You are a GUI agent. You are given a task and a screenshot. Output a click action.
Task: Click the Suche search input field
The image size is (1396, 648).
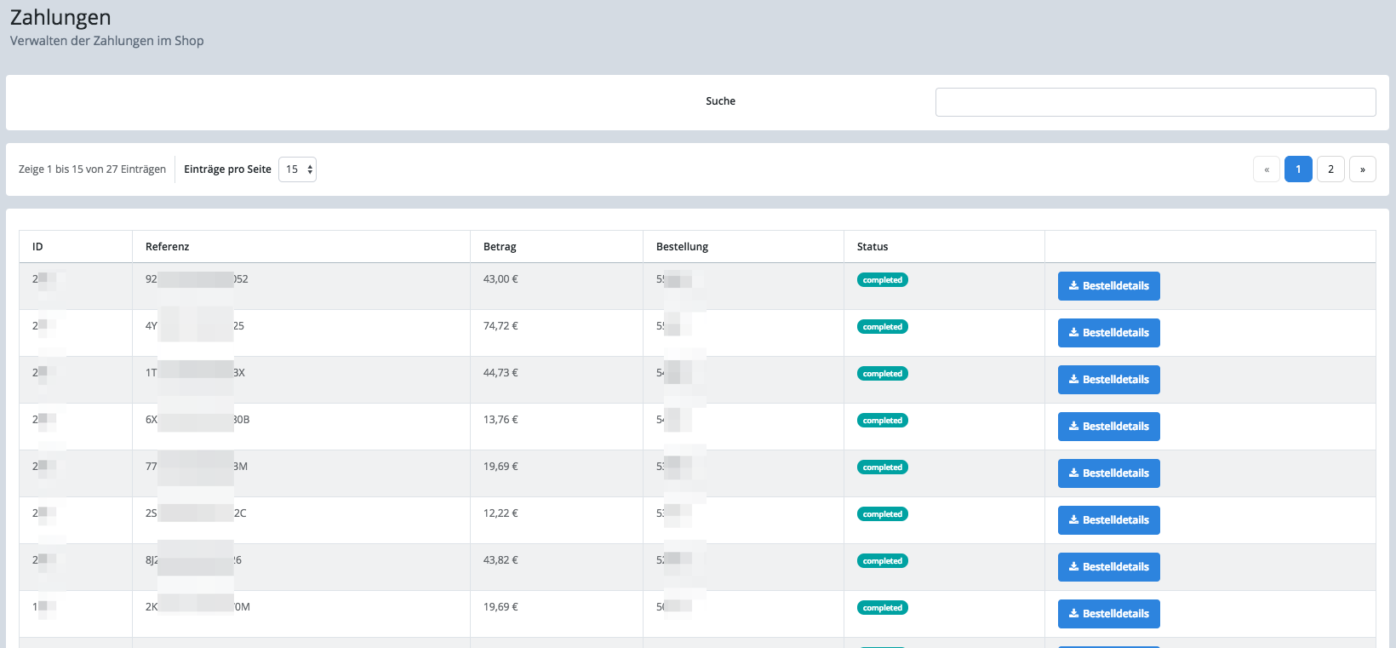[1155, 102]
